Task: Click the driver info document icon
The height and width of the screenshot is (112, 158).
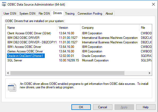Action: (12, 87)
